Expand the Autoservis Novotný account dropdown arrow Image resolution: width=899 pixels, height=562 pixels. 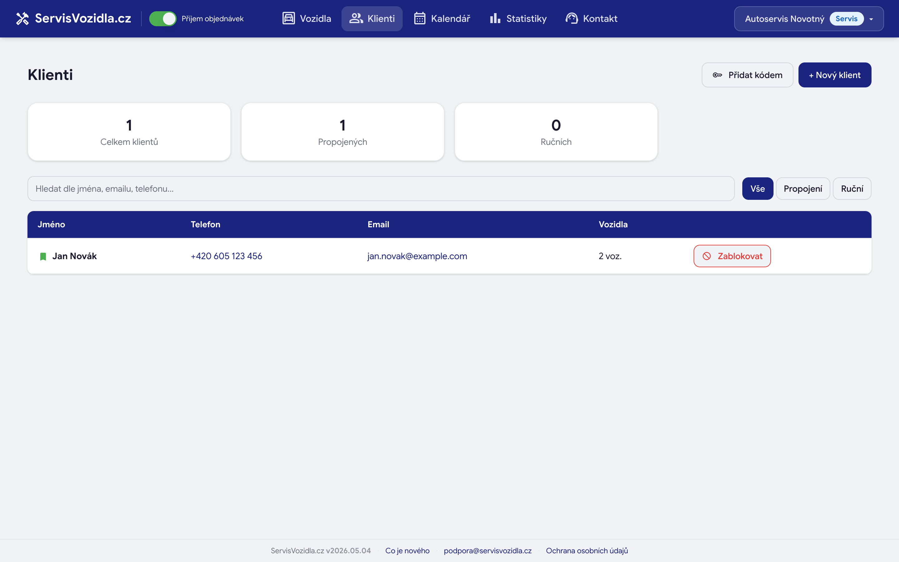[x=871, y=19]
